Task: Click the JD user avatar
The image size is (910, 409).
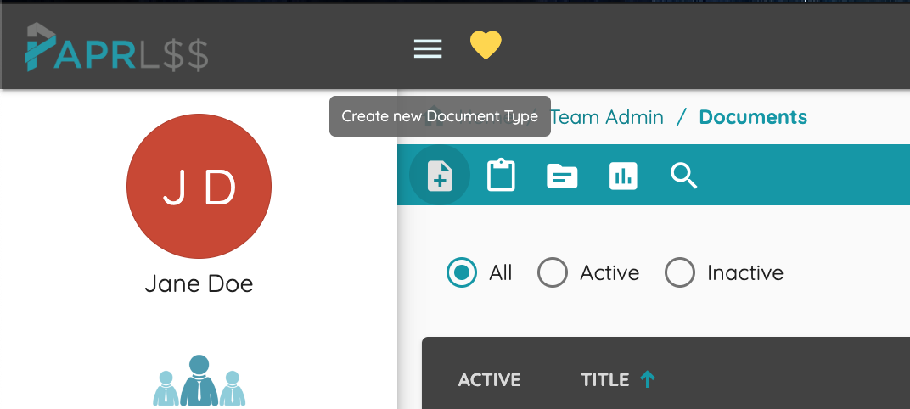Action: (199, 186)
